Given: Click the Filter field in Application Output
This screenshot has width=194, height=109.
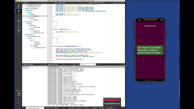Looking at the screenshot, I should [x=88, y=64].
